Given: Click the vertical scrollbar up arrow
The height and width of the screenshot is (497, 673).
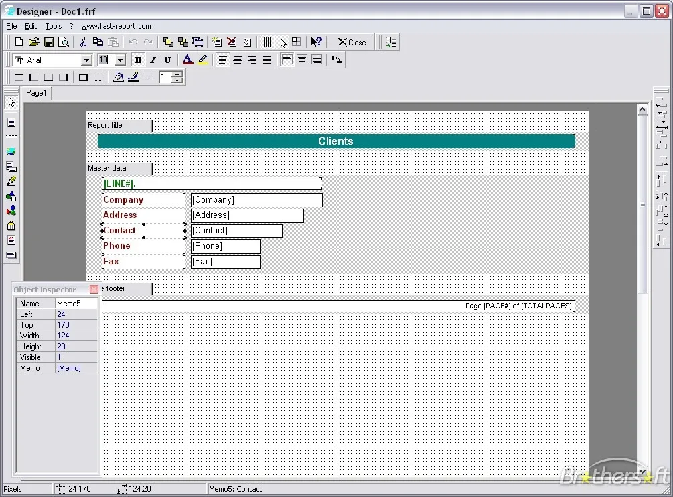Looking at the screenshot, I should (642, 109).
